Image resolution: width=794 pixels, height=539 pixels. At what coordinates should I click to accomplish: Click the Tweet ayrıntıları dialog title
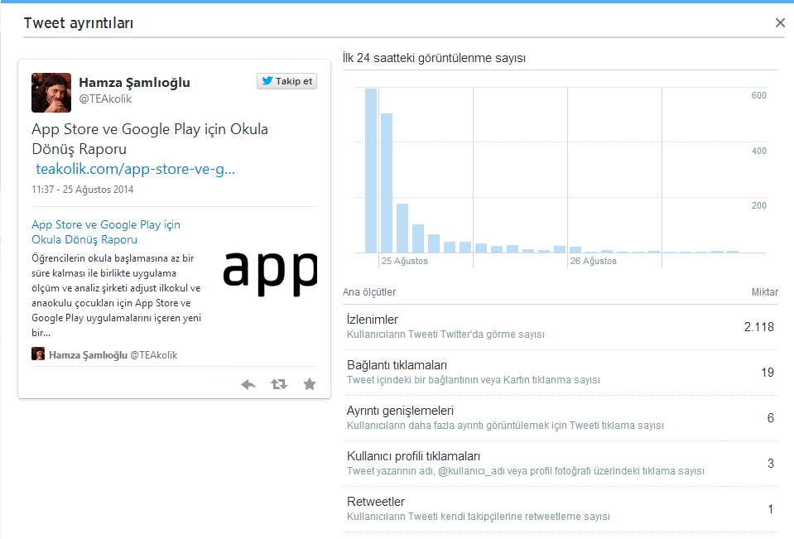[x=79, y=23]
